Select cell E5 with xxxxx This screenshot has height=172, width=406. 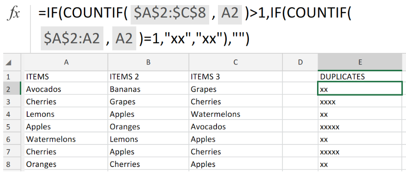click(x=360, y=127)
